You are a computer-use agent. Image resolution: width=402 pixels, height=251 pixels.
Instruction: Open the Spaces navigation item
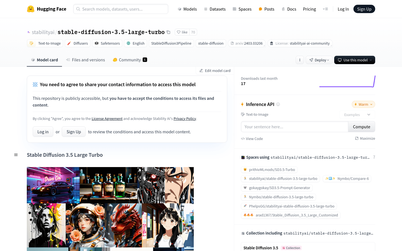click(x=242, y=9)
